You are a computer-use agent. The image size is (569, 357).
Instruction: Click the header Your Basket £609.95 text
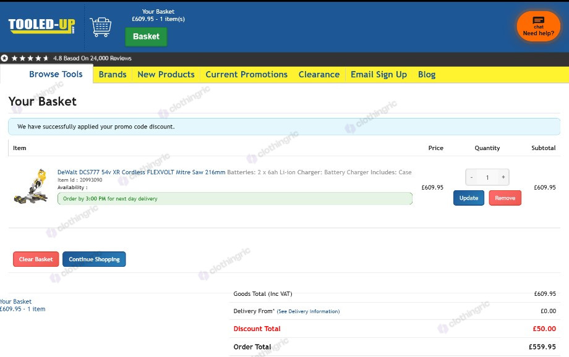click(158, 15)
